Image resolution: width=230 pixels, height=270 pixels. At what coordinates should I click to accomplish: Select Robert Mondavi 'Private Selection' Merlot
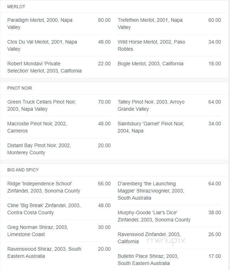coord(59,67)
